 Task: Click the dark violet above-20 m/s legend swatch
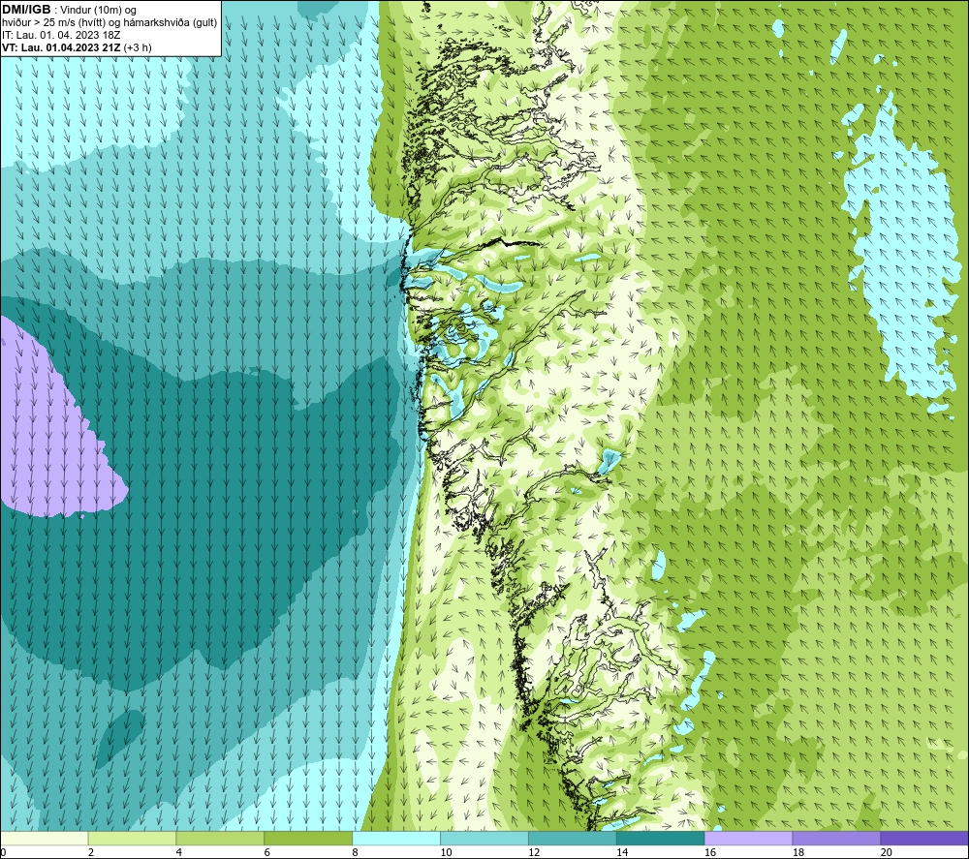click(923, 838)
